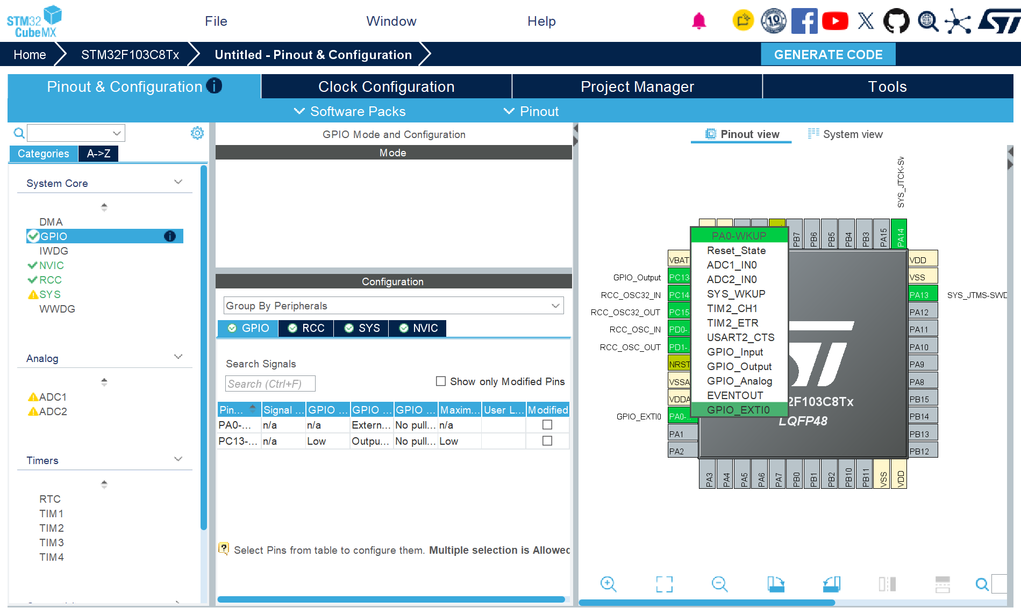Select TIM2 in Timers tree
This screenshot has width=1021, height=615.
coord(52,528)
